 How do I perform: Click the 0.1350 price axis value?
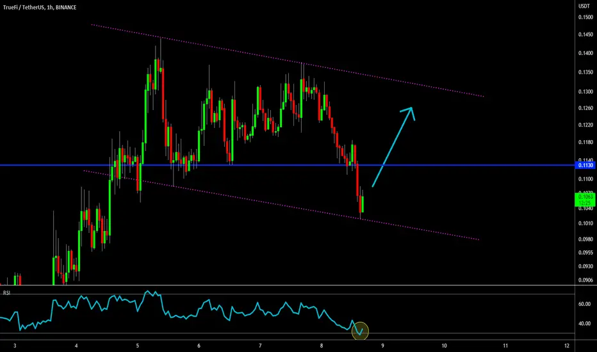[585, 72]
